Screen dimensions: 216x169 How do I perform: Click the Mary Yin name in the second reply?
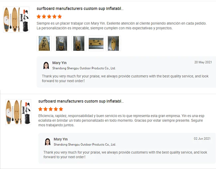click(x=60, y=139)
